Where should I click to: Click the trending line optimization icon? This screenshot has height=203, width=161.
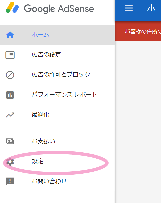tap(10, 115)
